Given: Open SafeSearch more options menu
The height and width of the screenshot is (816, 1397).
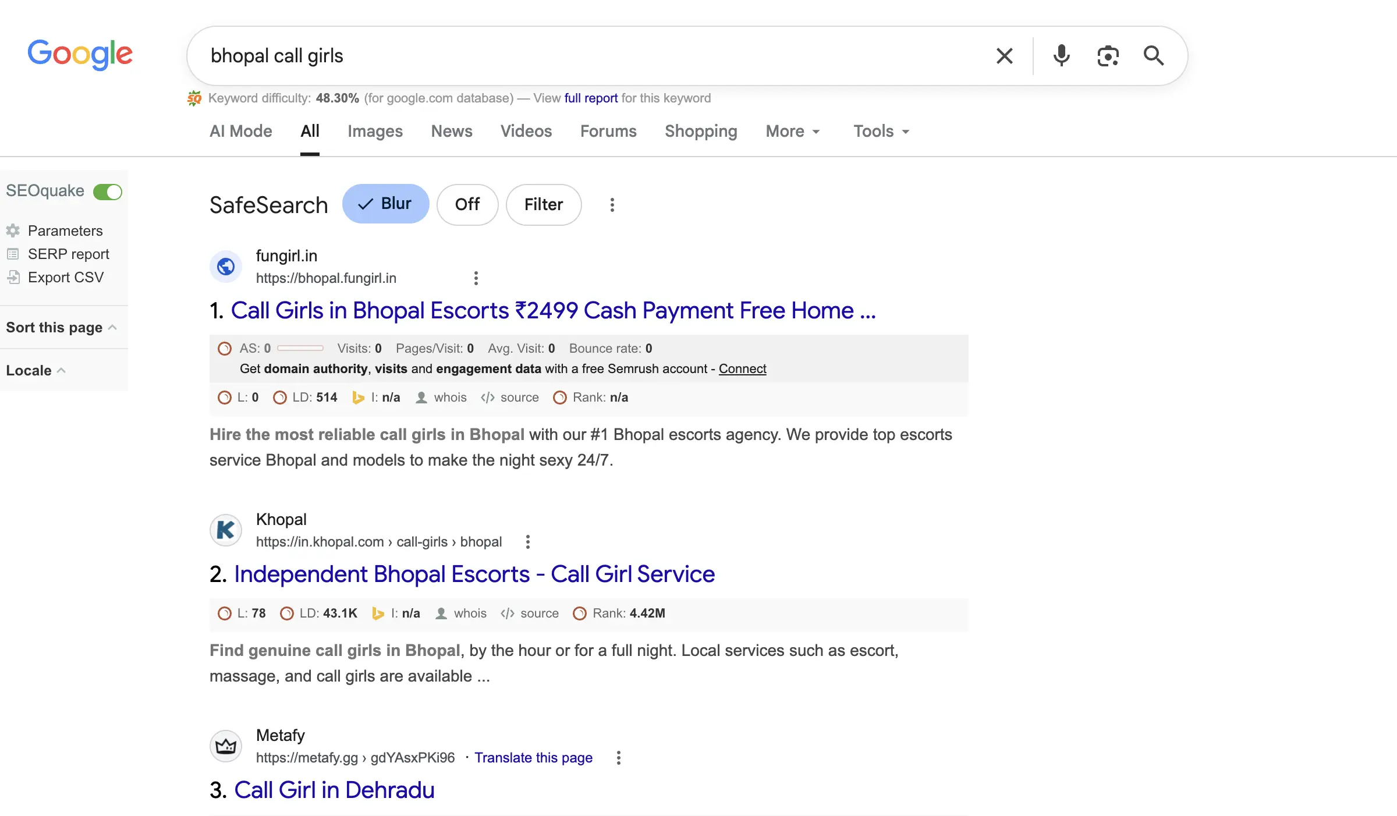Looking at the screenshot, I should pyautogui.click(x=612, y=205).
